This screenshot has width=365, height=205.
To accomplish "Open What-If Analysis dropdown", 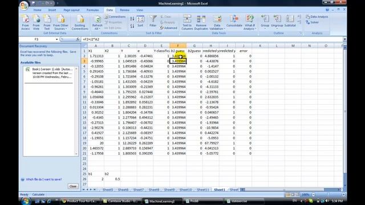I will tap(250, 27).
